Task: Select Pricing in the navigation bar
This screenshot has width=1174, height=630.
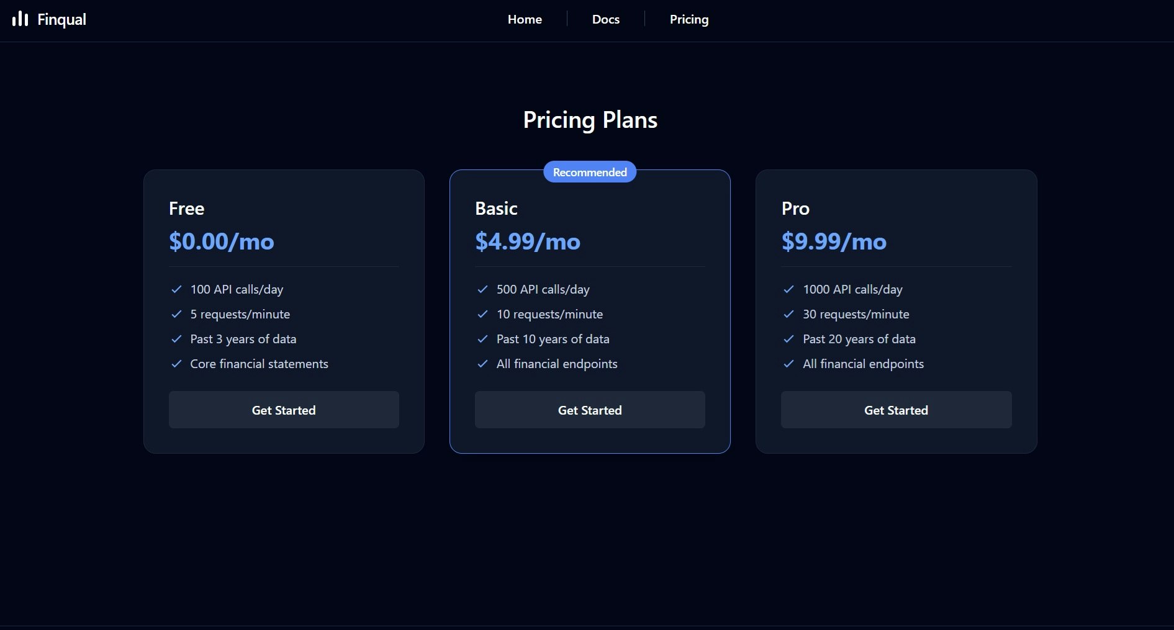Action: pos(689,19)
